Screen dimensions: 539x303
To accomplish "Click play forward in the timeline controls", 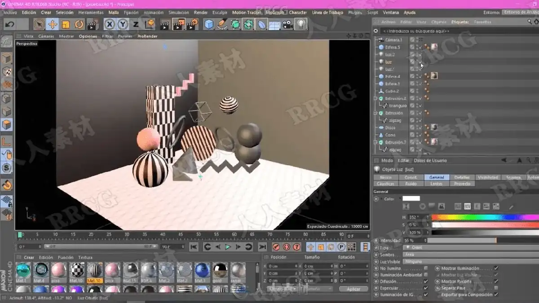I will [228, 247].
